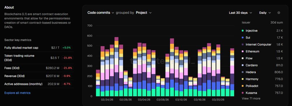The height and width of the screenshot is (106, 292).
Task: Click the Token trading volume (30d) metric
Action: click(19, 58)
